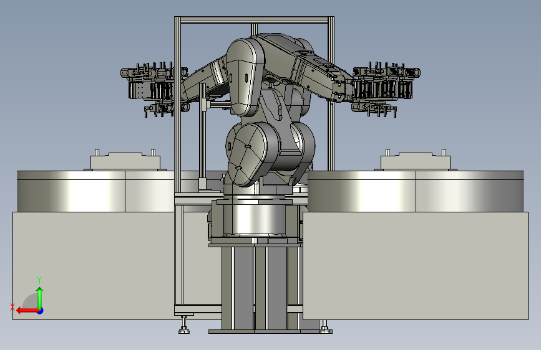The height and width of the screenshot is (350, 541).
Task: Select the fixture block atop the left table
Action: 125,161
